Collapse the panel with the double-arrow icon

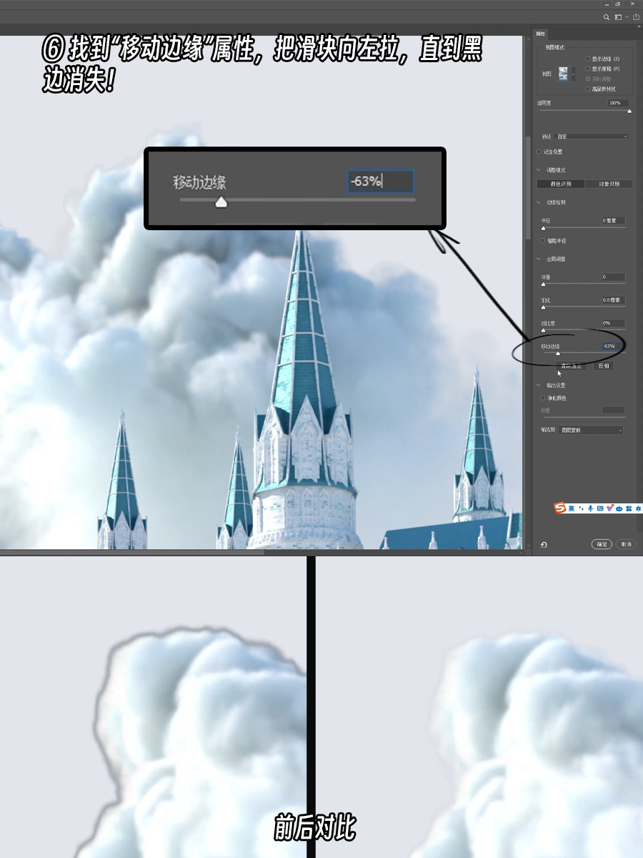[639, 26]
